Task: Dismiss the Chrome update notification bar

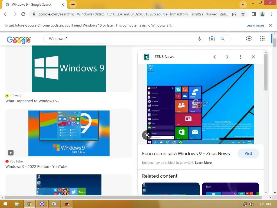Action: pyautogui.click(x=271, y=25)
